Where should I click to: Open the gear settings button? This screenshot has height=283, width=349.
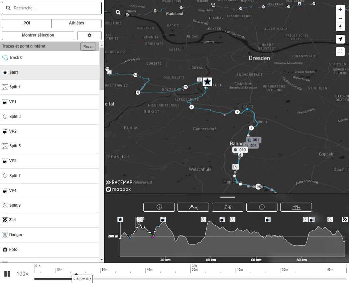pyautogui.click(x=89, y=35)
